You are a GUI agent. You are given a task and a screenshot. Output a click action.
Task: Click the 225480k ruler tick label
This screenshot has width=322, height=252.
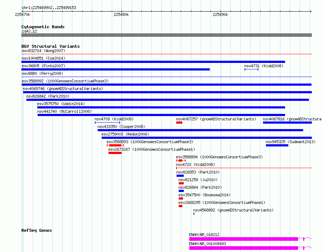click(x=121, y=14)
